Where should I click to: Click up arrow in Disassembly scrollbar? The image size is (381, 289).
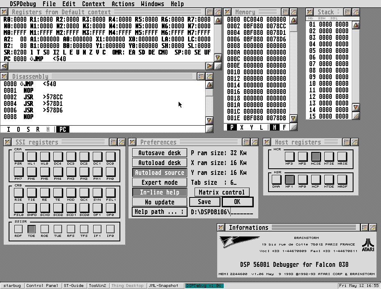[209, 85]
